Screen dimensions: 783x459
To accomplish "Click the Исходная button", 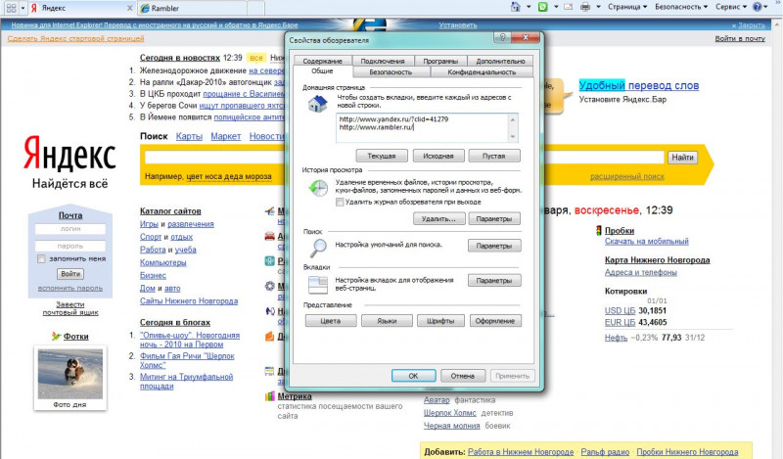I will [438, 156].
